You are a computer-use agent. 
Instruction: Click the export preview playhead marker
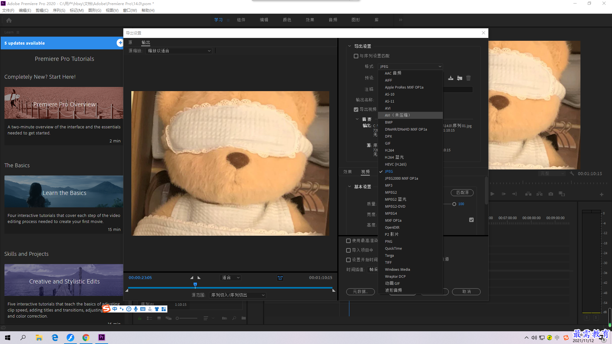(x=195, y=284)
